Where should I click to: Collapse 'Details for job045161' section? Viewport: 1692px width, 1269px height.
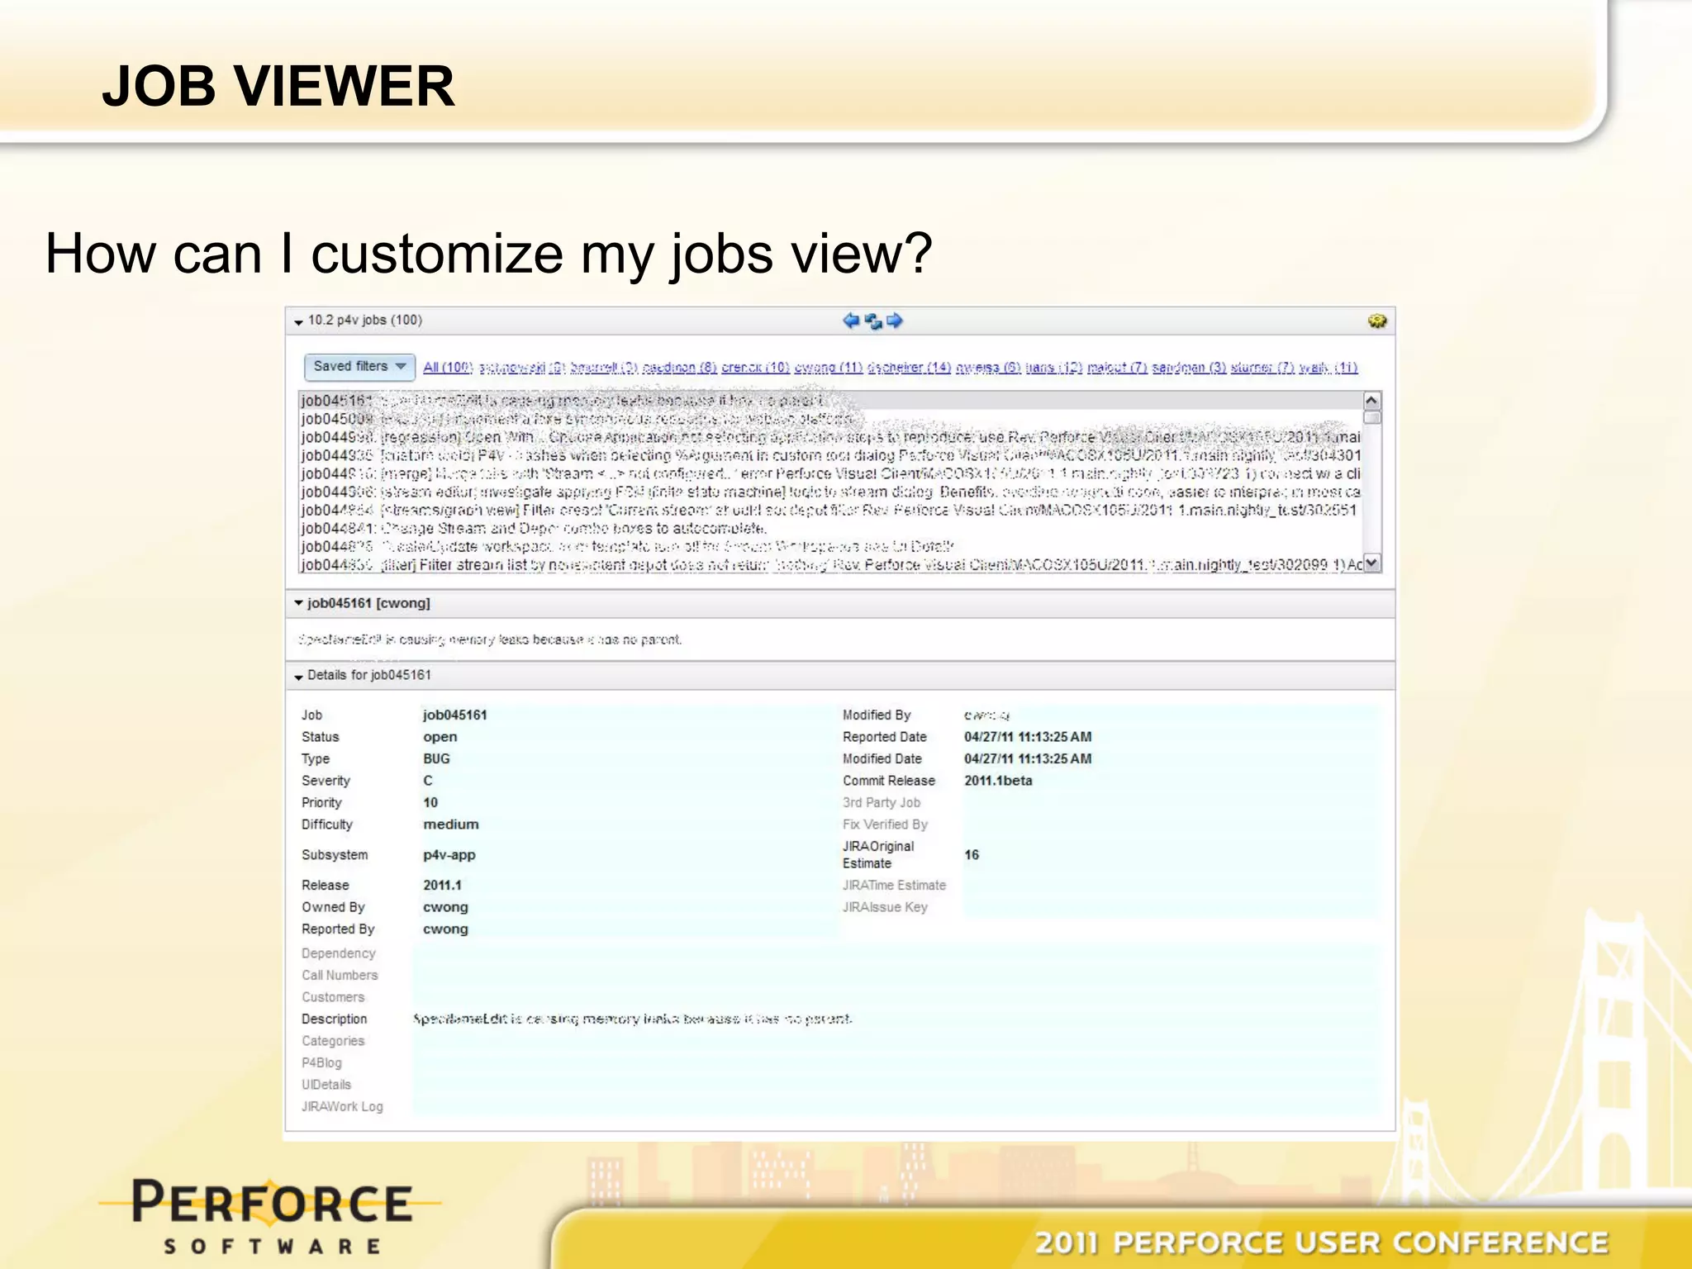click(298, 677)
